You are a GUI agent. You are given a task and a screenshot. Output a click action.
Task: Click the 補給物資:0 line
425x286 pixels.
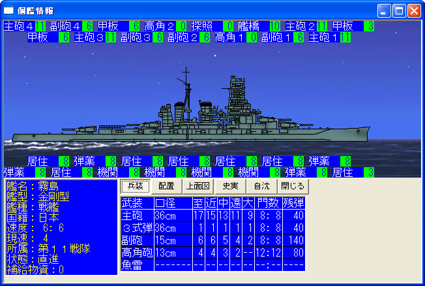coord(35,270)
